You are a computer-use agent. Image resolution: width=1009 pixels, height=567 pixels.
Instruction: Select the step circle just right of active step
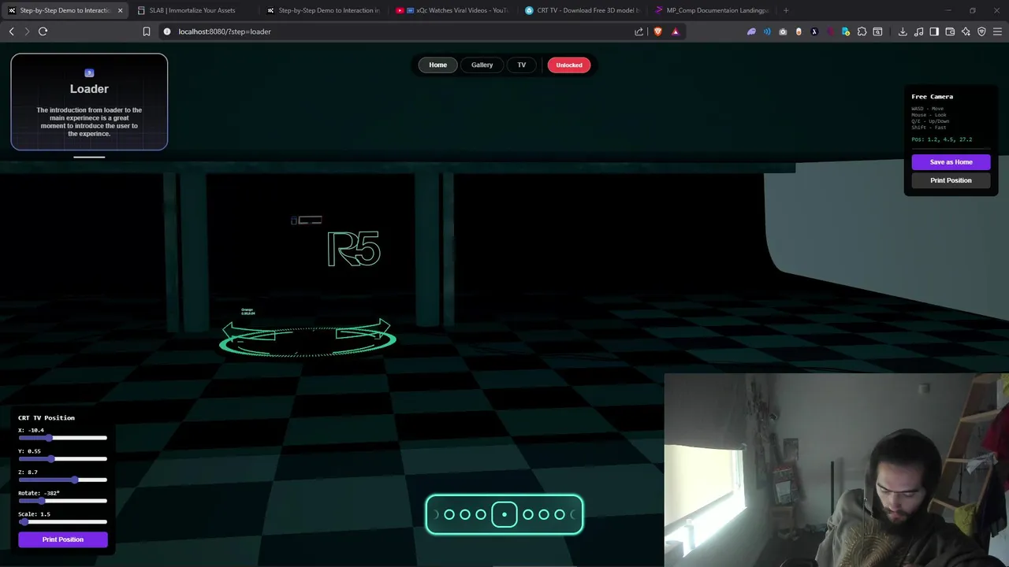tap(528, 514)
